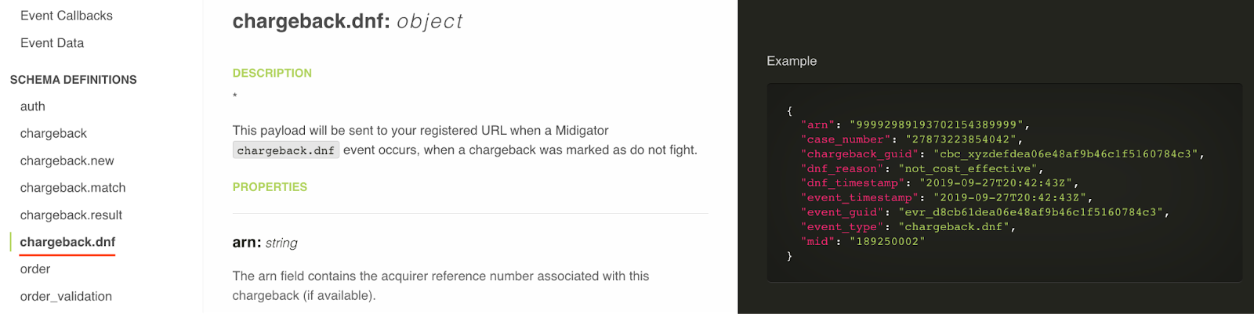Image resolution: width=1254 pixels, height=314 pixels.
Task: Go to order schema definition
Action: (35, 269)
